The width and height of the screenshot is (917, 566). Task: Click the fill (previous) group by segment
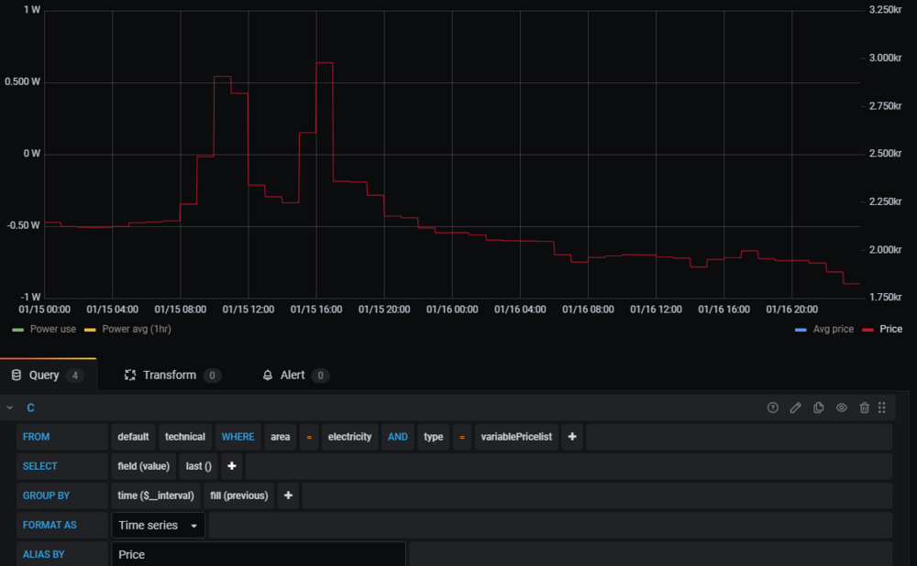[238, 495]
